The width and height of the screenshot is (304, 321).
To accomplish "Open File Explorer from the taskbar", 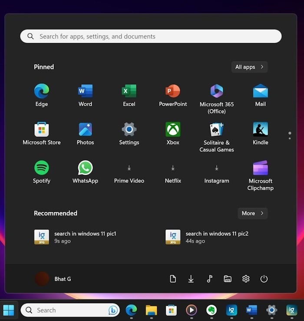I will click(x=151, y=310).
